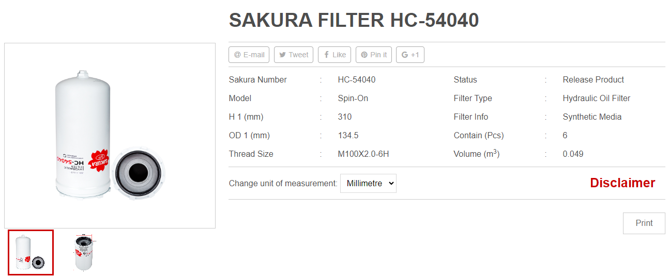Click the Status value Release Product
This screenshot has width=669, height=277.
(593, 80)
